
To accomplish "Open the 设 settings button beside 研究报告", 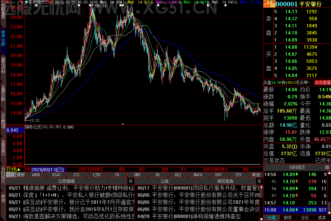I will 259,181.
